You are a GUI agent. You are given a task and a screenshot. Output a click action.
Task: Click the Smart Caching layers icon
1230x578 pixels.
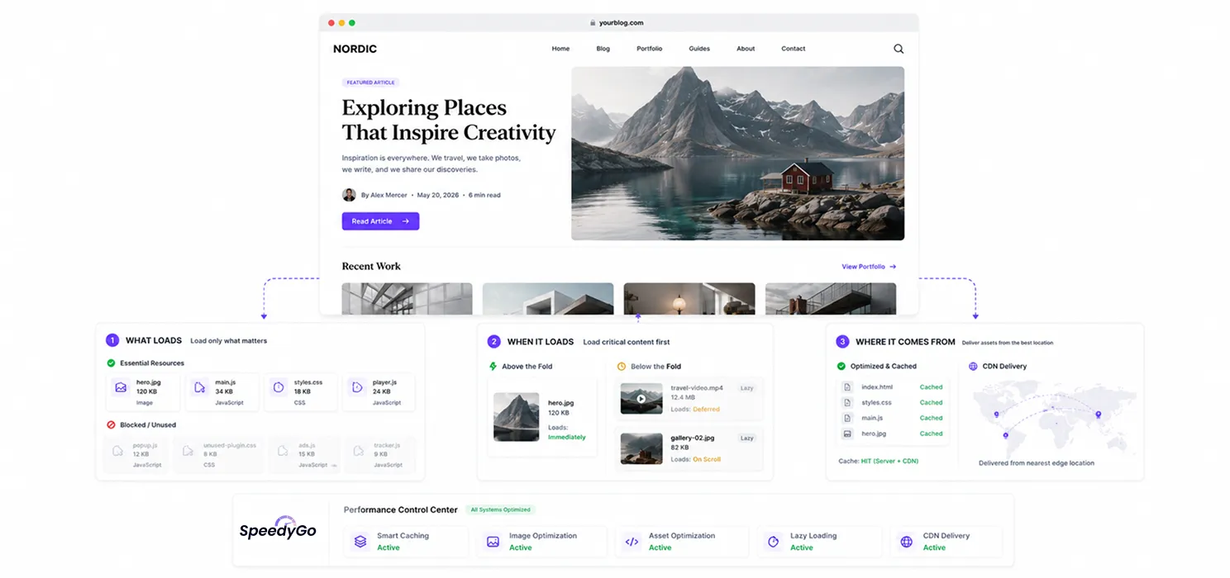[360, 542]
